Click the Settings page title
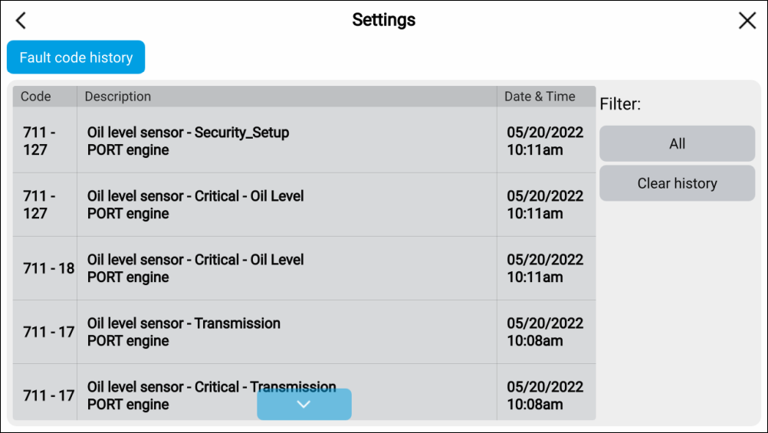 [384, 20]
